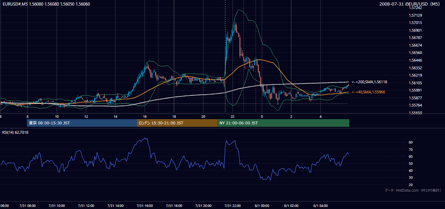
Task: Click the RSI 50 level label
Action: click(x=411, y=163)
